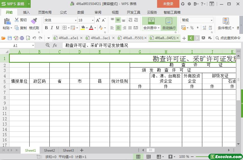Screen dimensions: 243x160
Task: Click the increase font size icon
Action: coord(98,20)
